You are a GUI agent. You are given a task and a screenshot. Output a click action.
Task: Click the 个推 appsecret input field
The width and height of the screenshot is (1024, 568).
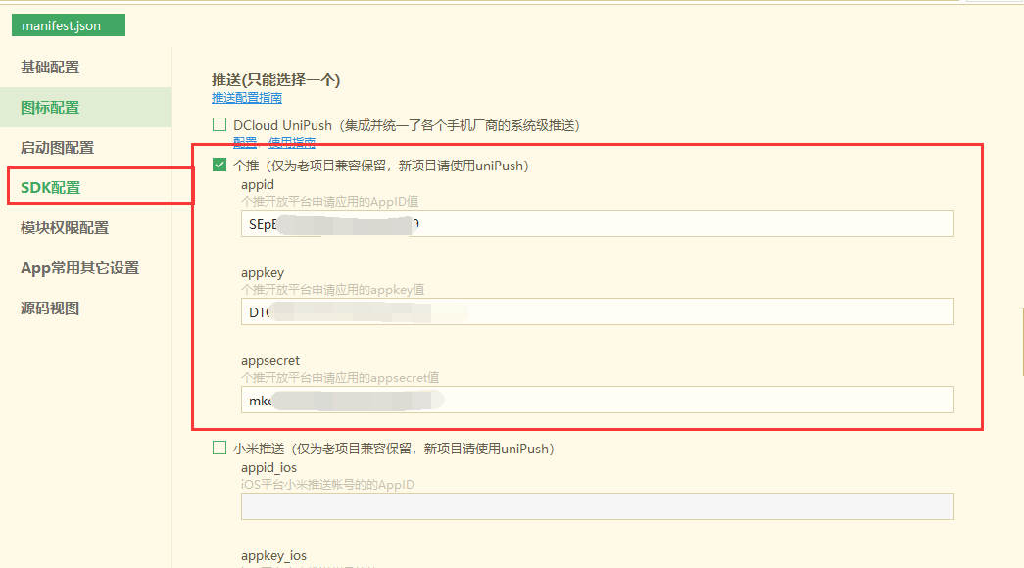[x=597, y=400]
